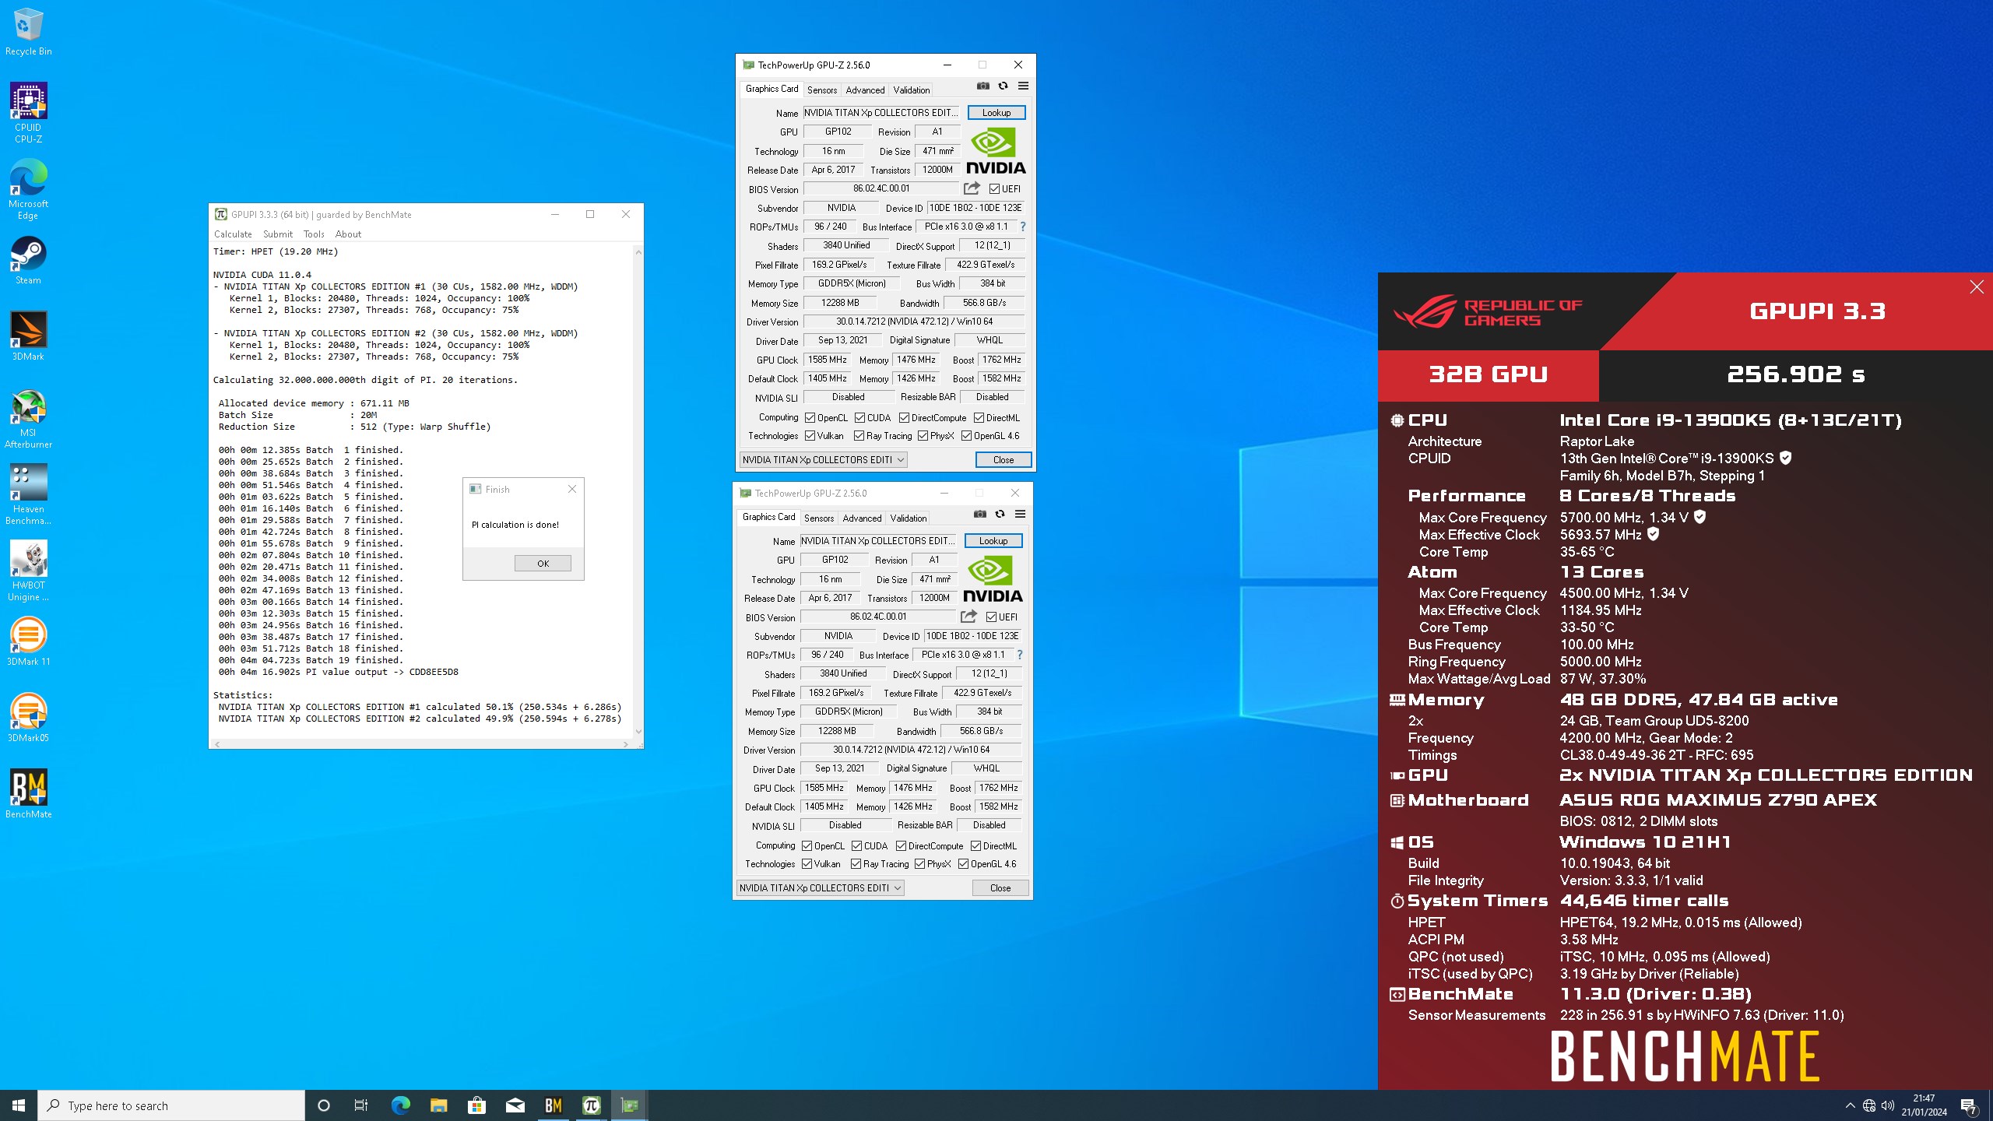Switch to Sensors tab in upper GPU-Z

tap(822, 90)
